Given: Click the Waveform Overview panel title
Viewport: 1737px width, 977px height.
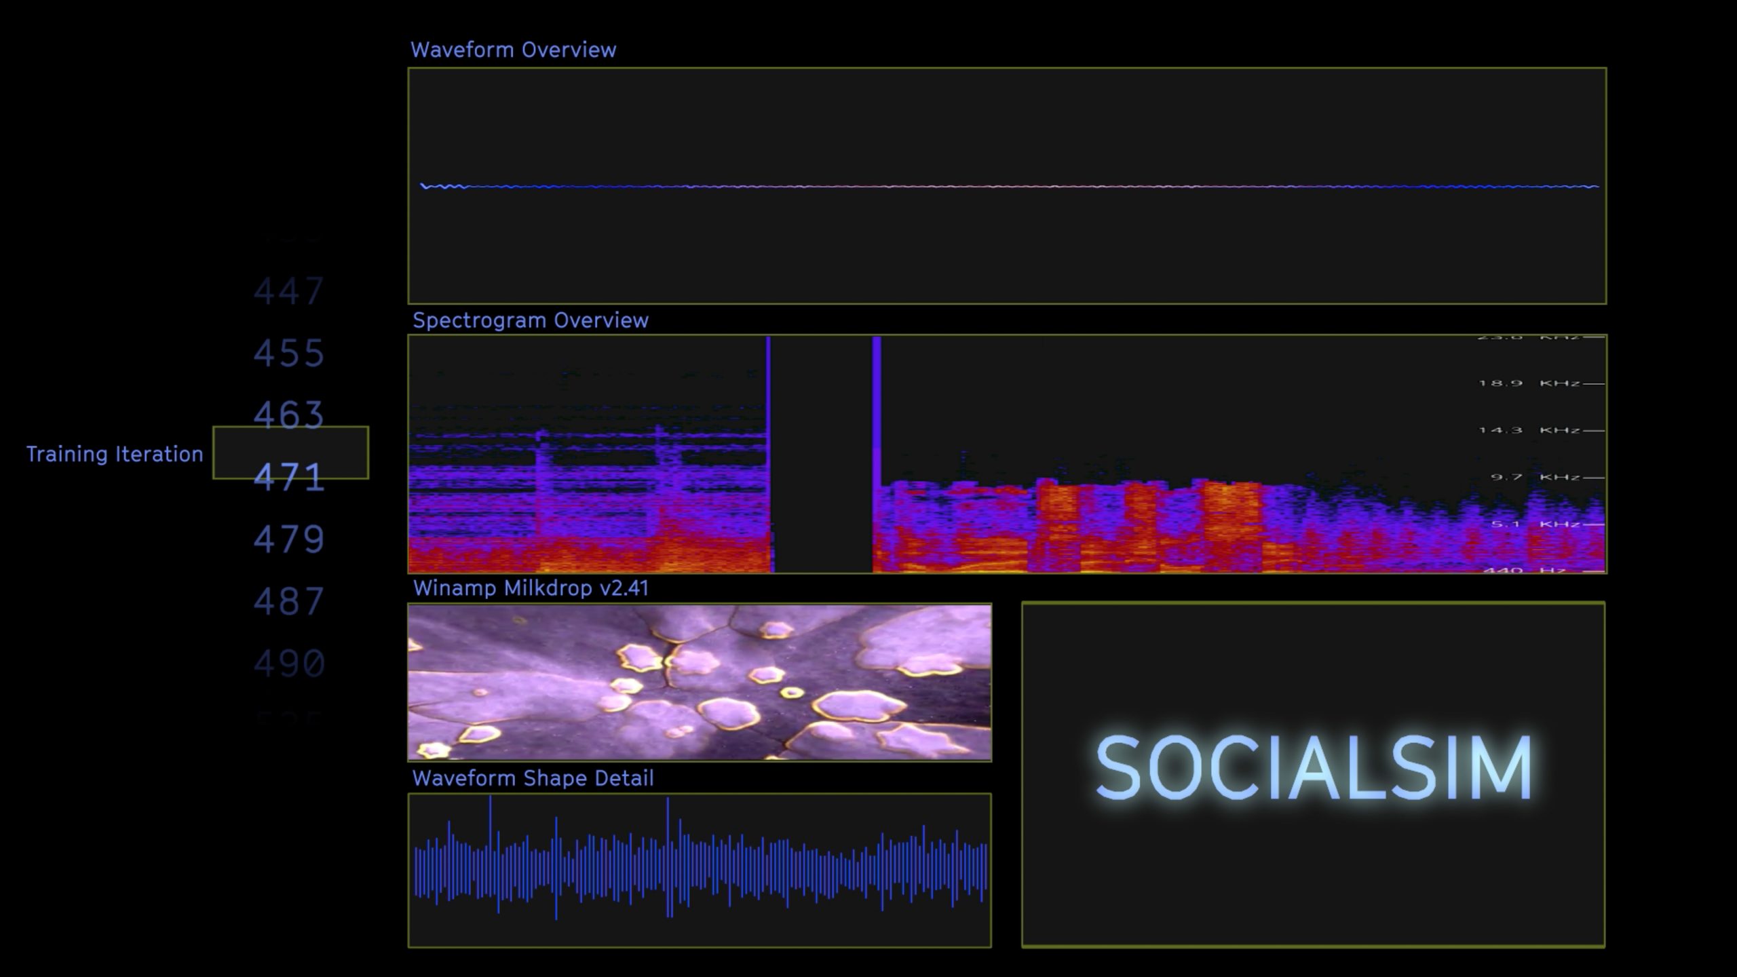Looking at the screenshot, I should coord(514,49).
